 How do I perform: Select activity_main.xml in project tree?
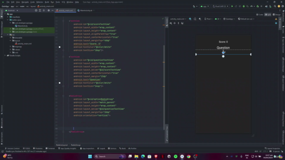coord(23,44)
